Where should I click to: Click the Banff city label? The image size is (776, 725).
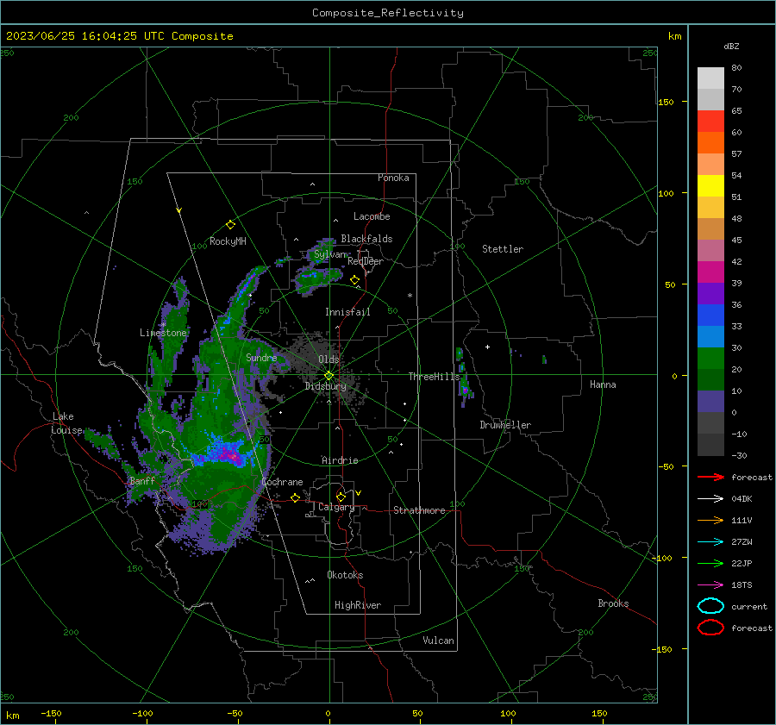click(x=142, y=481)
